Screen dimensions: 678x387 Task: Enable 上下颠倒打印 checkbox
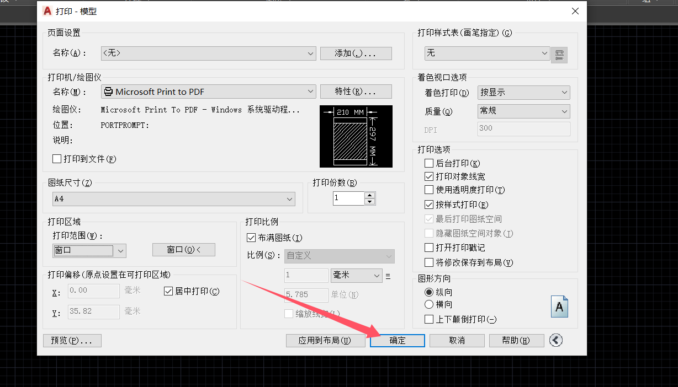click(429, 319)
